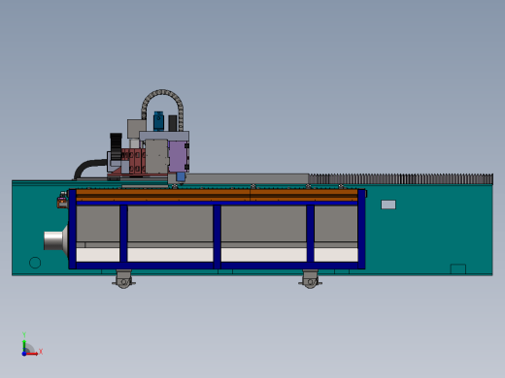Pick the leftmost white lower panel
This screenshot has width=505, height=378.
[98, 255]
